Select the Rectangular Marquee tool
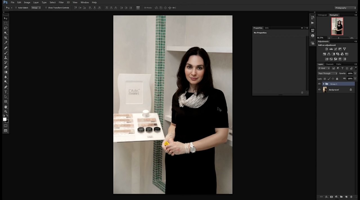Image resolution: width=360 pixels, height=200 pixels. click(x=6, y=23)
